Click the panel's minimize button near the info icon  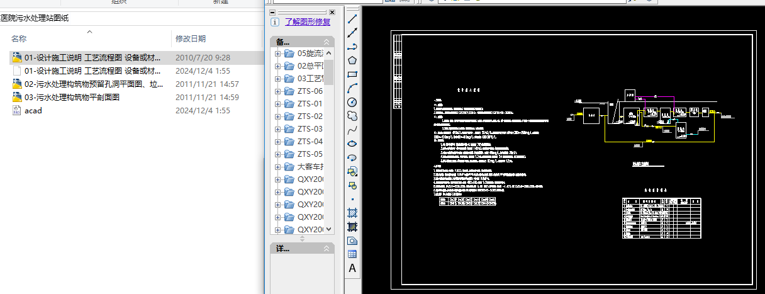click(x=272, y=12)
